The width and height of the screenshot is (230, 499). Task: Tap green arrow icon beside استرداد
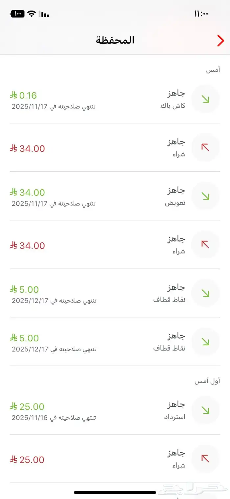(x=206, y=410)
